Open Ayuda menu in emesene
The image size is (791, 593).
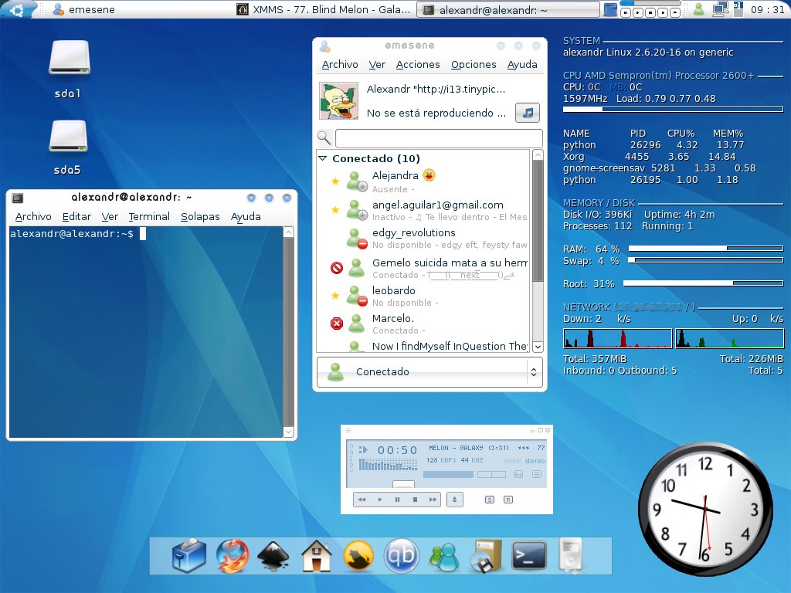coord(522,65)
